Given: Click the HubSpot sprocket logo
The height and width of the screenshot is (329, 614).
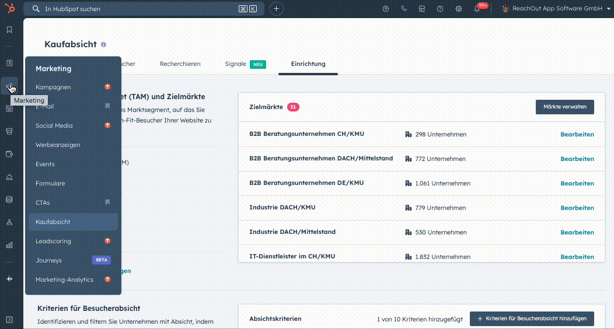Looking at the screenshot, I should click(x=9, y=9).
